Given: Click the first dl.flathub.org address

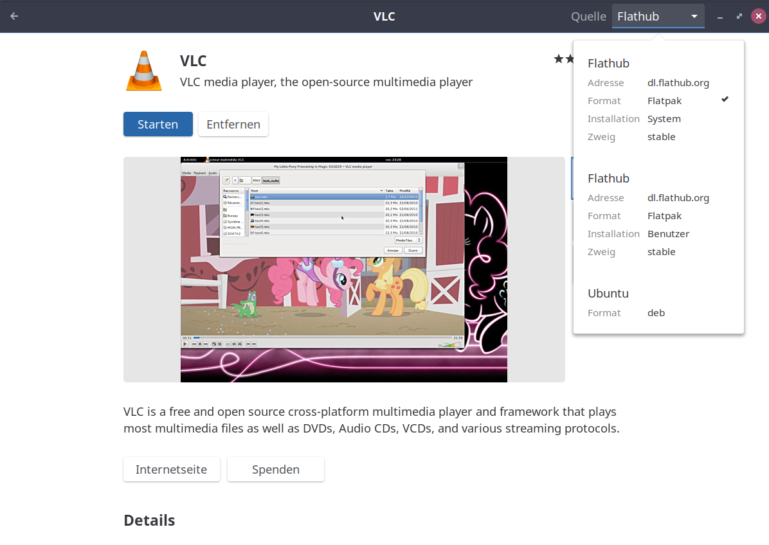Looking at the screenshot, I should (x=678, y=83).
